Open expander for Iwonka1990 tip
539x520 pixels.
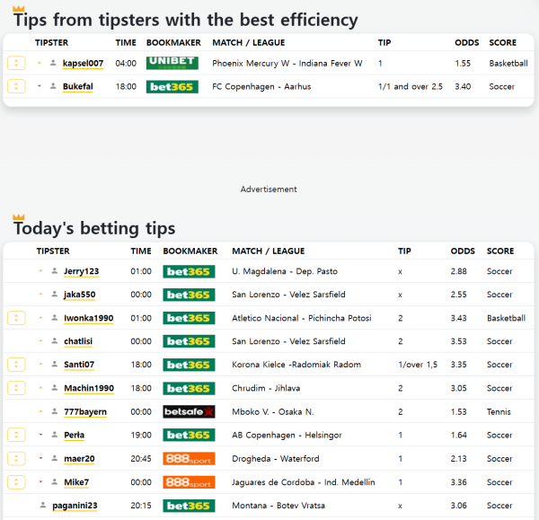tap(16, 318)
